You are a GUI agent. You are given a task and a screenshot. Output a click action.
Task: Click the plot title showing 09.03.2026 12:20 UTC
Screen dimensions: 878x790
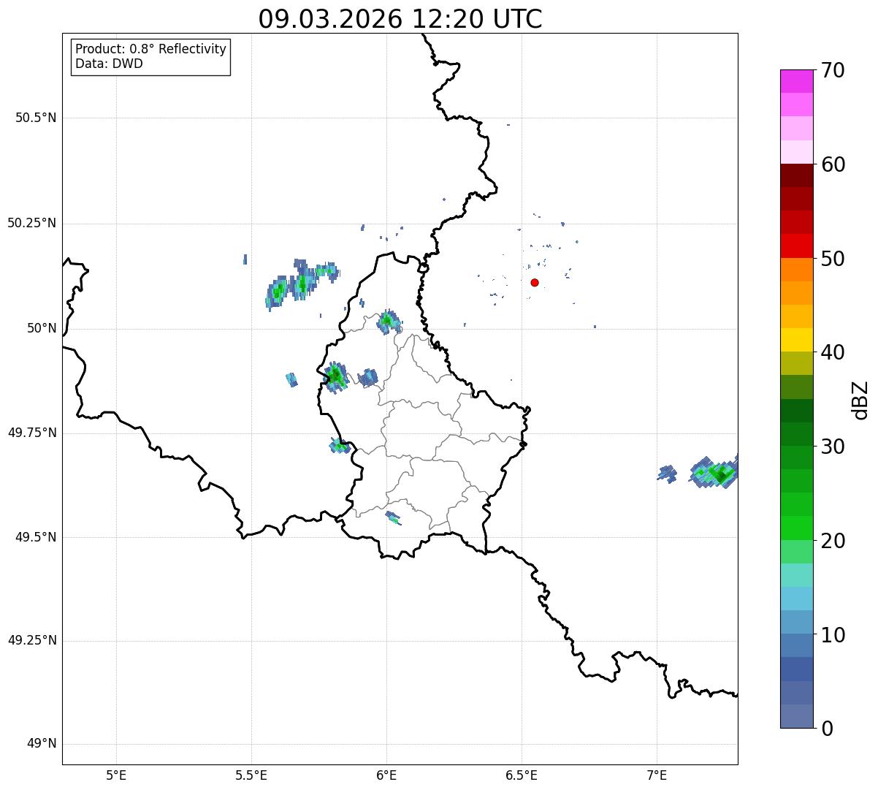(x=400, y=19)
